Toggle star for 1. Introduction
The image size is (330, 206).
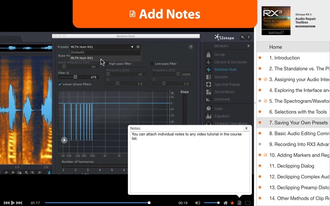click(260, 58)
